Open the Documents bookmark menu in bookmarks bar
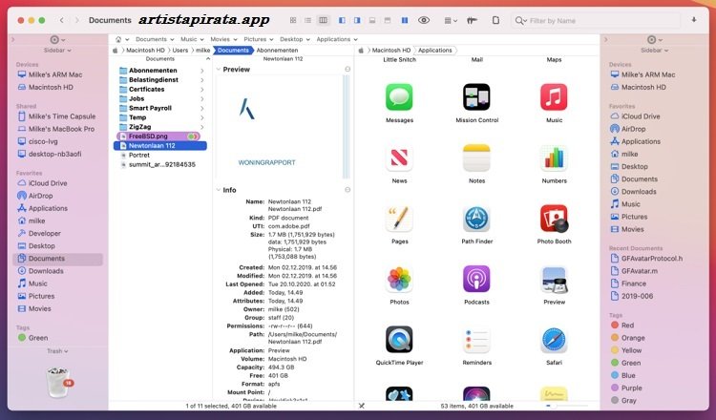 tap(155, 39)
